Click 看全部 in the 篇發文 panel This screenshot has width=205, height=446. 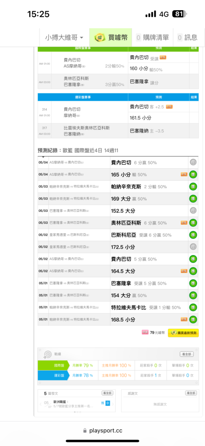108,393
